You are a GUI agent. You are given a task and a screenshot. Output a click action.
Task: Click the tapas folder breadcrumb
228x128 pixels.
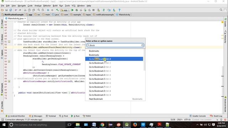click(x=87, y=15)
